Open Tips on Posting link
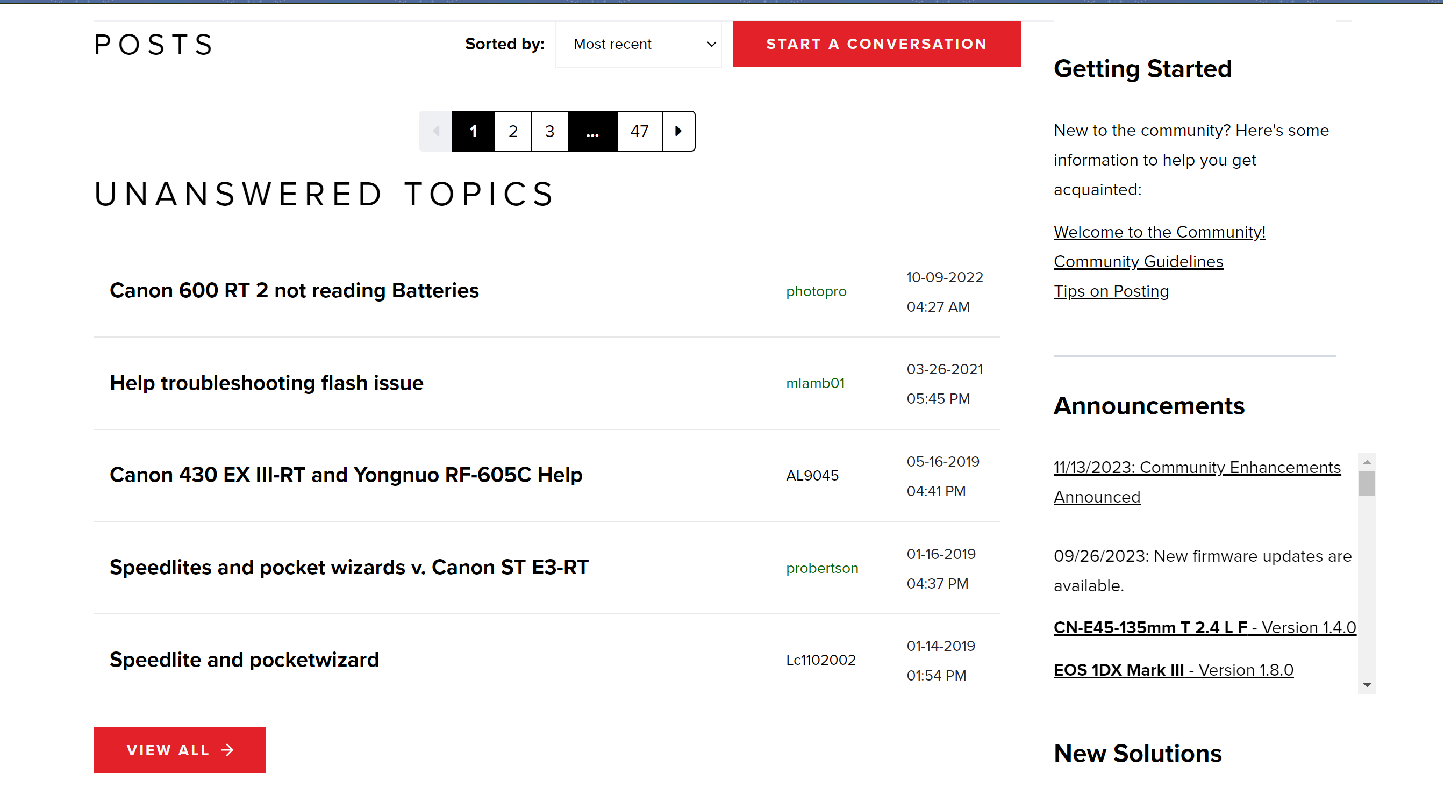Image resolution: width=1444 pixels, height=802 pixels. (1111, 291)
